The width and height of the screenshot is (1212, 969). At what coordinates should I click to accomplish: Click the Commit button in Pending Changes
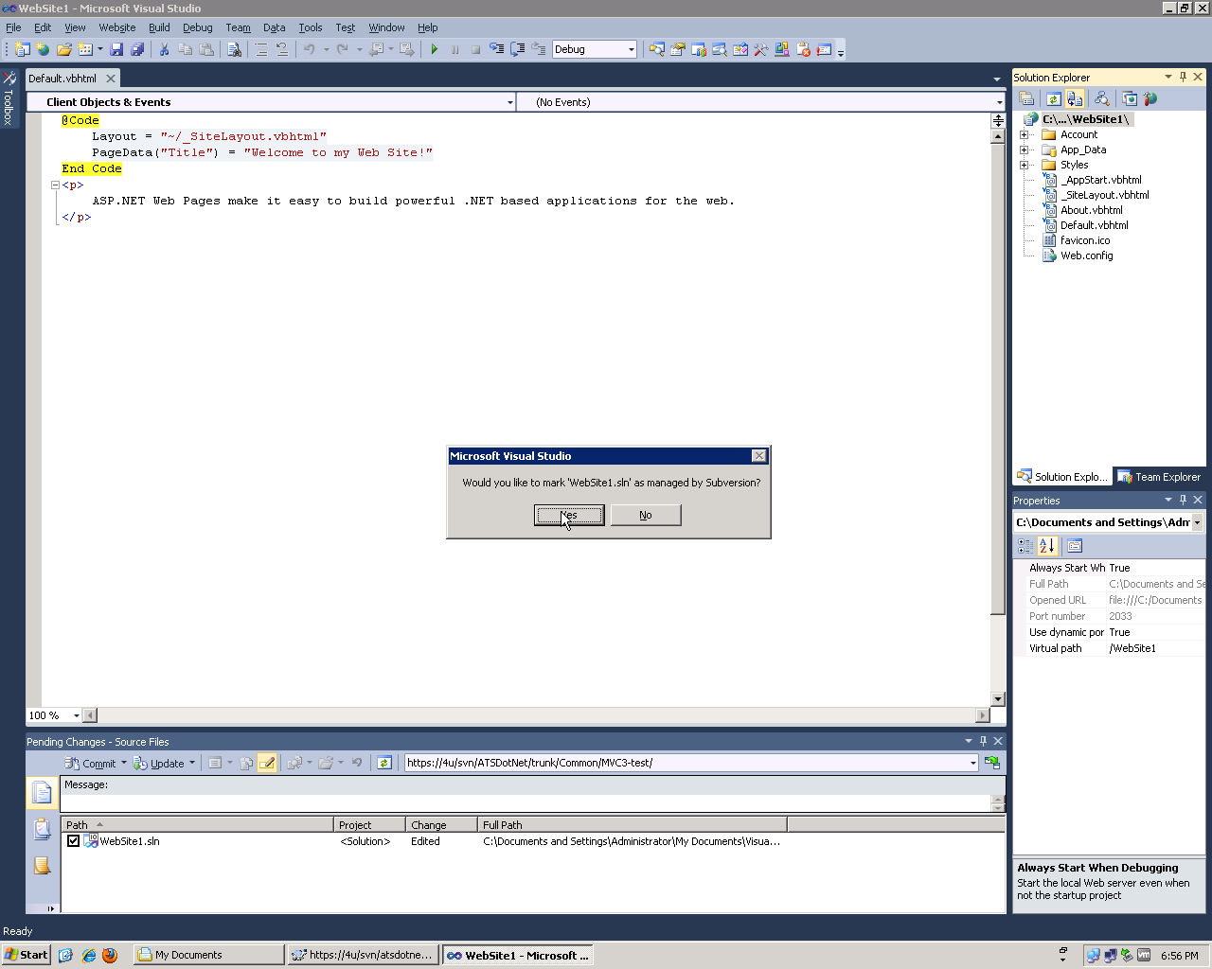(x=91, y=763)
